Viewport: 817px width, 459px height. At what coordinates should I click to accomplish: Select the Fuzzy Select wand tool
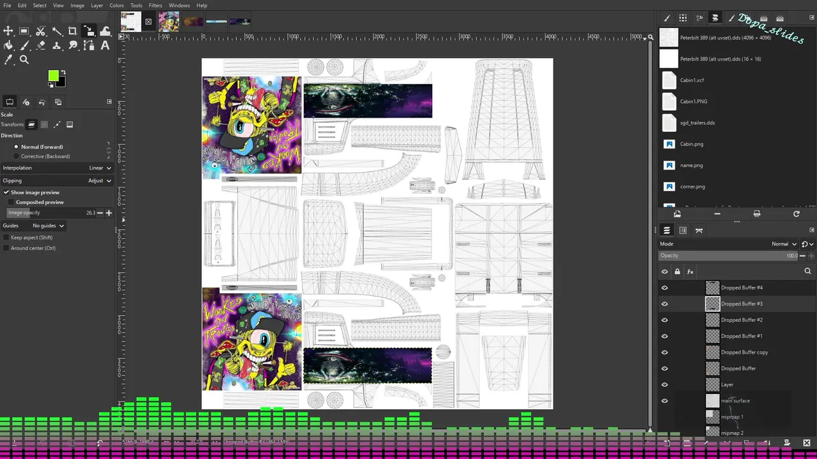(57, 31)
